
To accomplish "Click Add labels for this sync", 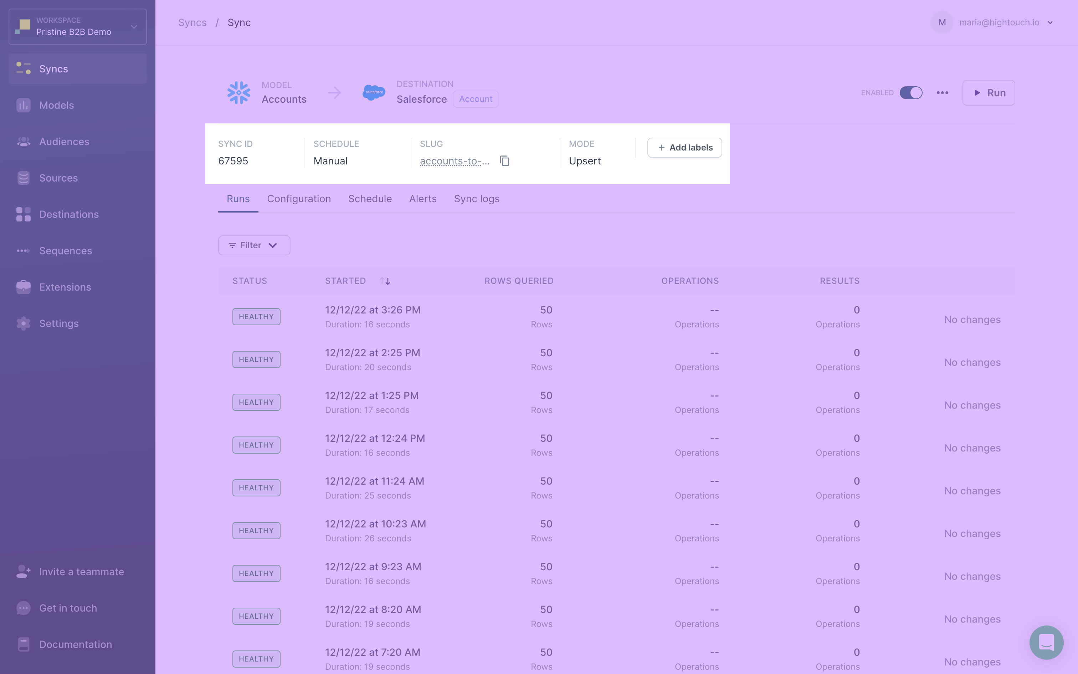I will [x=684, y=147].
